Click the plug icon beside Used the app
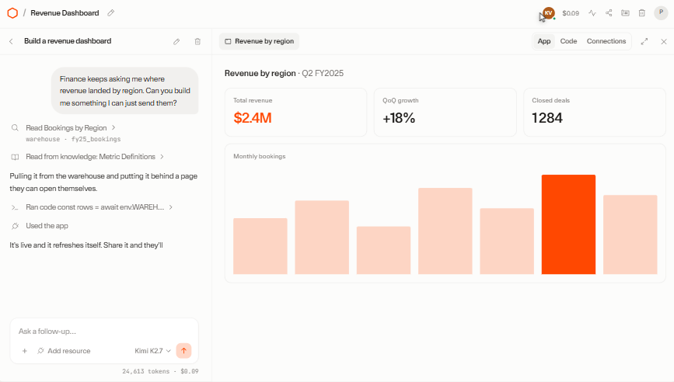 point(15,226)
